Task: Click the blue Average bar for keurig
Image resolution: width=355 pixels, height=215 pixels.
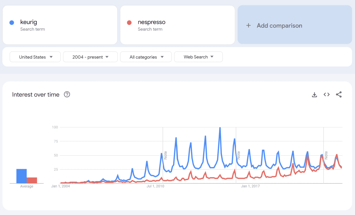Action: 22,175
